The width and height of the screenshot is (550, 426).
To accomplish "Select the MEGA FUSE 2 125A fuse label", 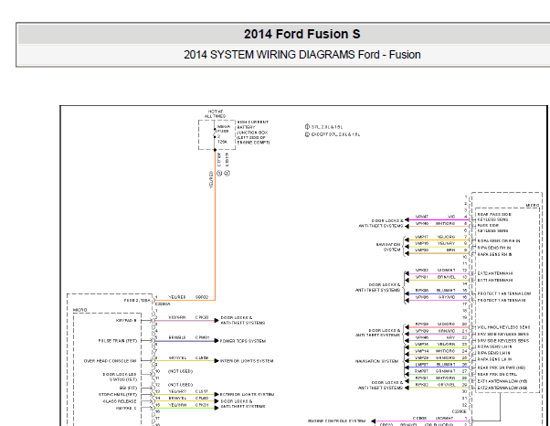I will click(224, 134).
